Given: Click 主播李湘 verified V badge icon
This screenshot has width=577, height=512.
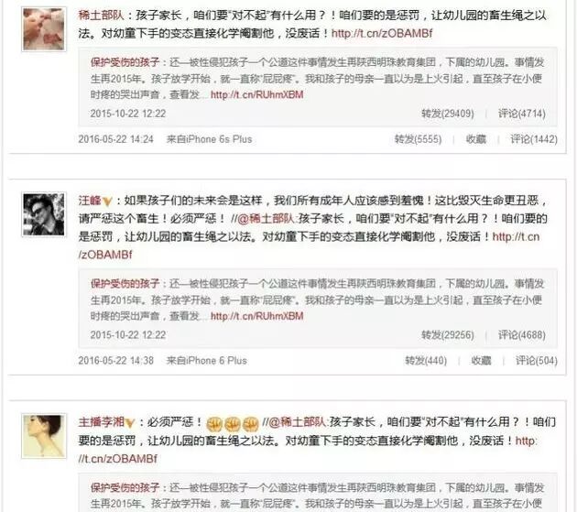Looking at the screenshot, I should [x=130, y=422].
